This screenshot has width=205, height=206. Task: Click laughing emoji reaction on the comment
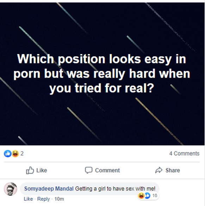pos(141,195)
